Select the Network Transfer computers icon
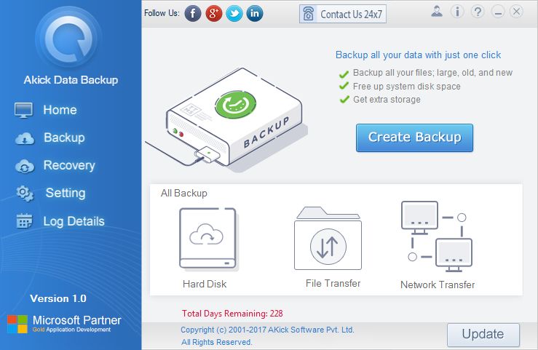This screenshot has height=350, width=538. pos(437,236)
